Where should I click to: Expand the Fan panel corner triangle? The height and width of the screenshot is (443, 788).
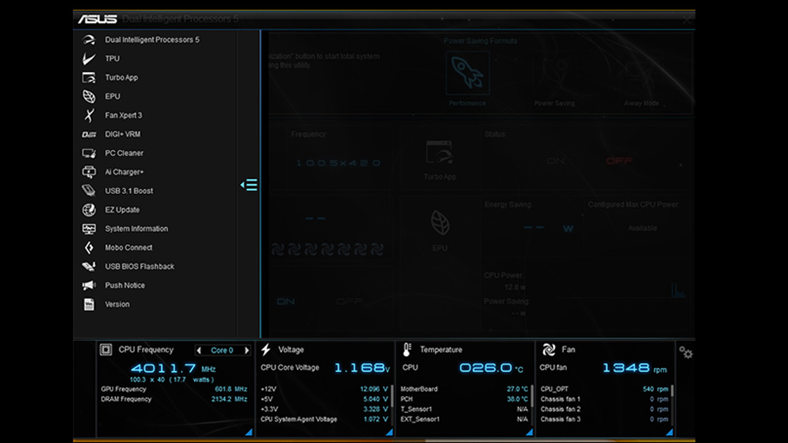point(669,432)
